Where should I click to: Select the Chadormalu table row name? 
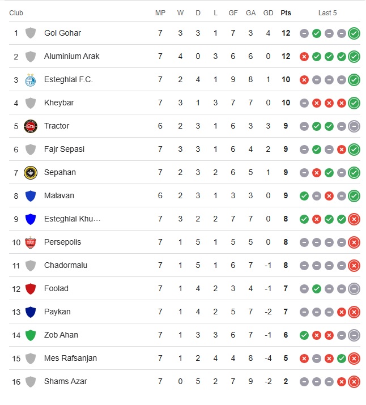(66, 266)
